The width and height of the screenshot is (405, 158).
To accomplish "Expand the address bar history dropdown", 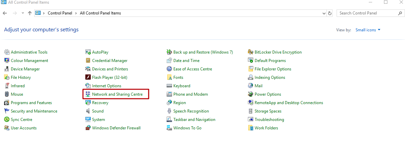I will coord(324,13).
